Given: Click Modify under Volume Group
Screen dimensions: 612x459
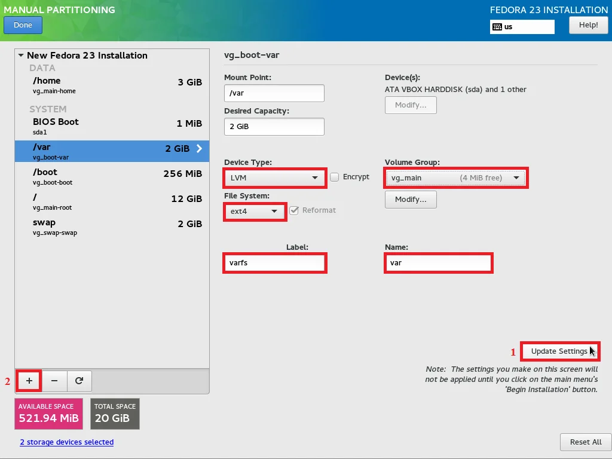Looking at the screenshot, I should (x=411, y=200).
